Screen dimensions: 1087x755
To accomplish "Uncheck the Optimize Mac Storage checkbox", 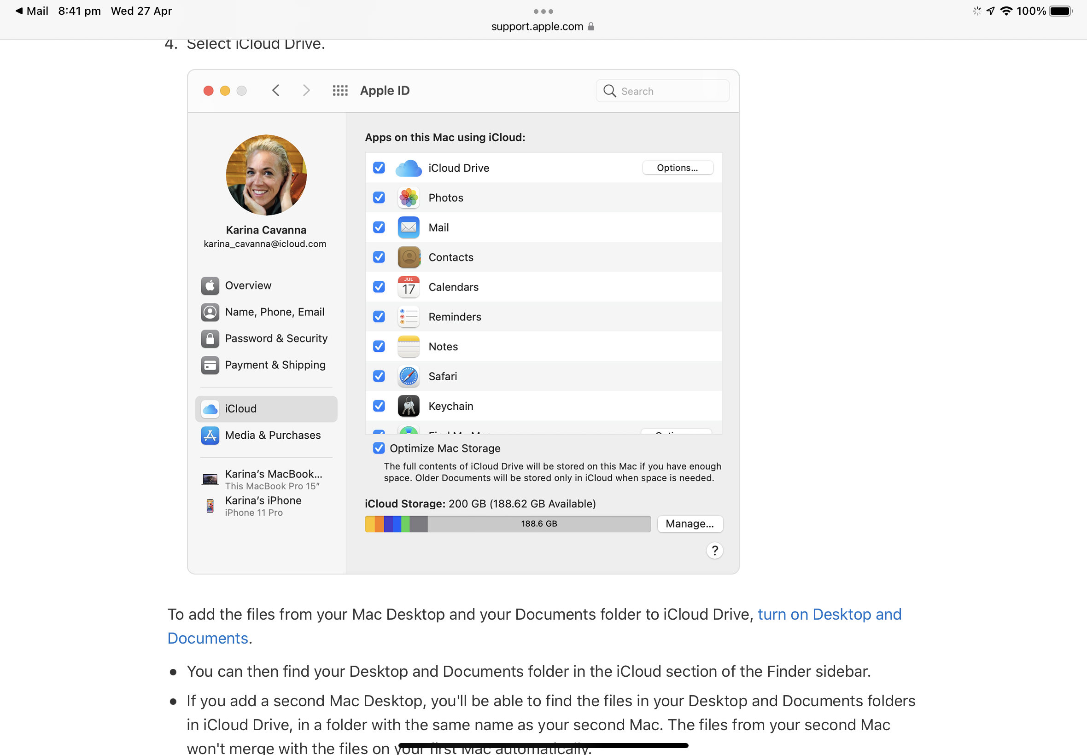I will [379, 448].
